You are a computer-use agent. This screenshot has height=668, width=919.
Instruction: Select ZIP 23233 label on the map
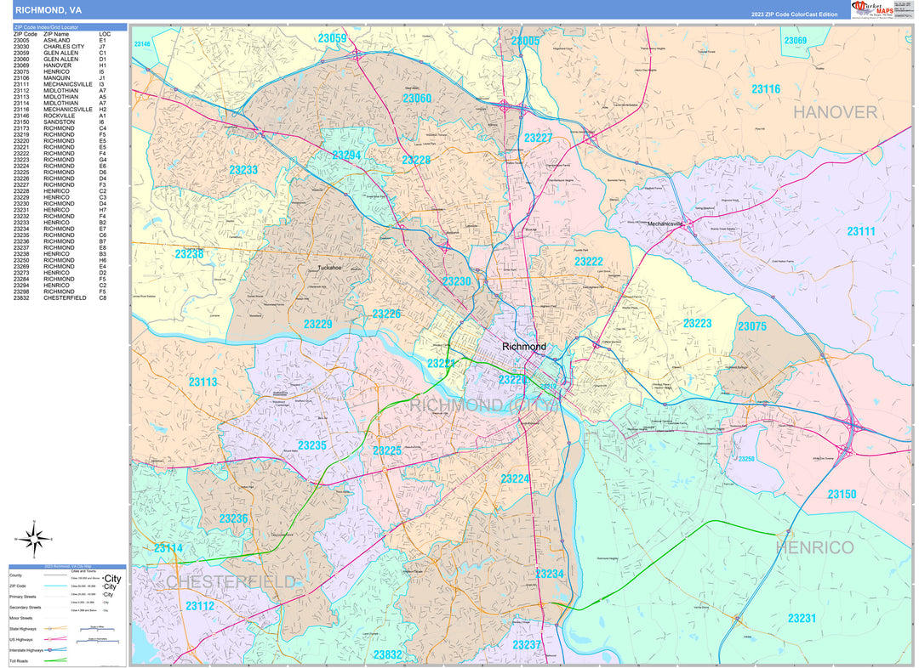pos(243,170)
